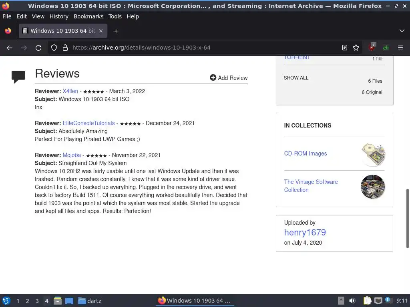This screenshot has height=307, width=410.
Task: Open the clipboard manager tray icon
Action: (368, 301)
